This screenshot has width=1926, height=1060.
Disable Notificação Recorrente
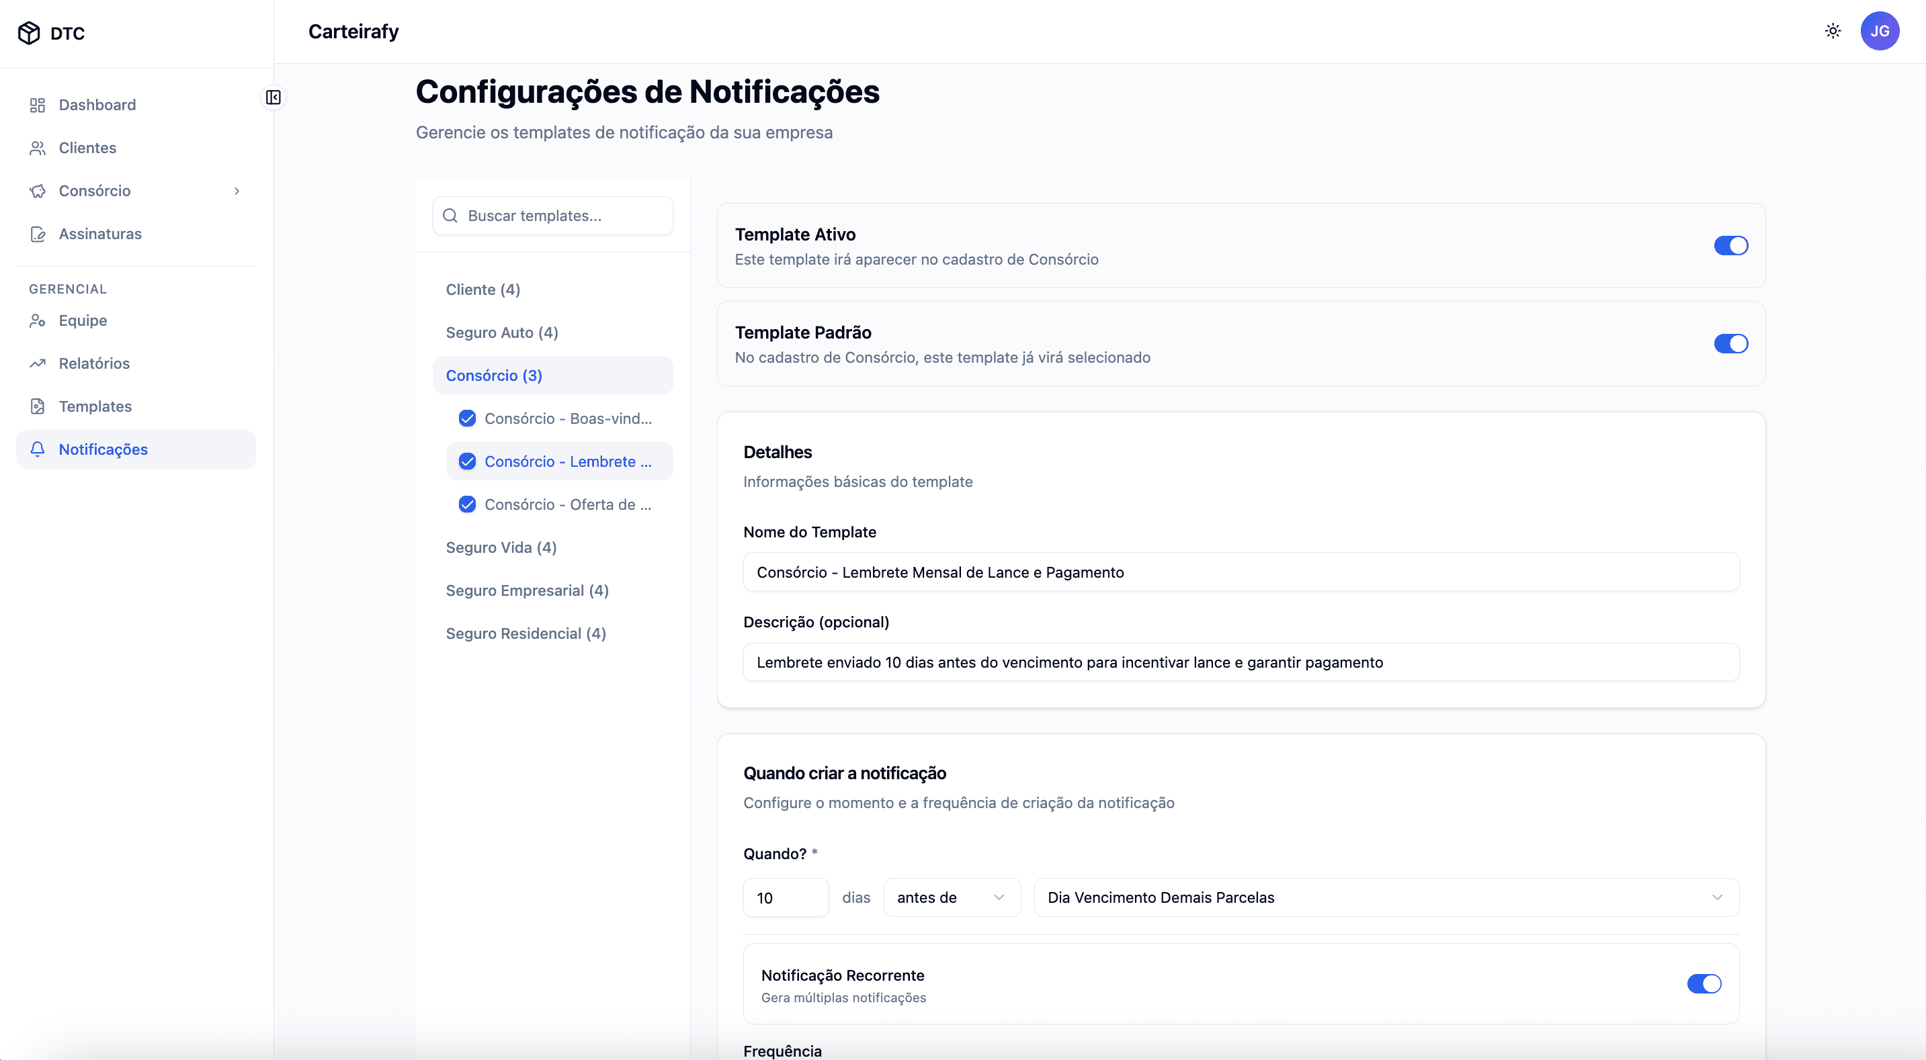click(x=1704, y=983)
